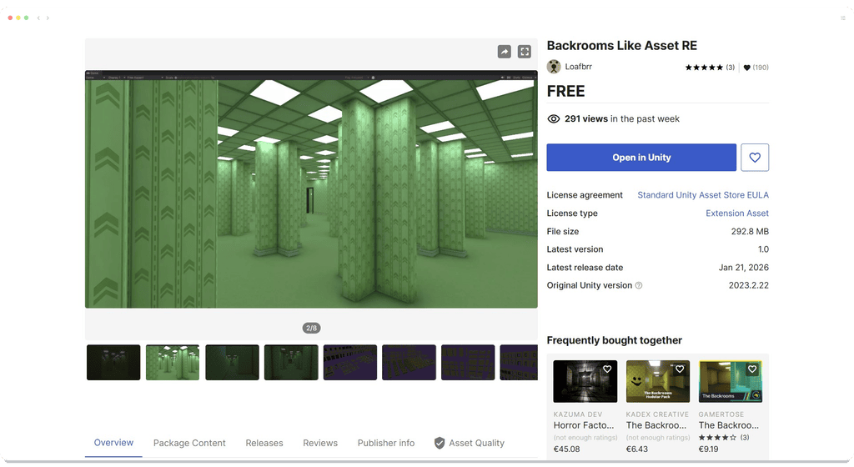This screenshot has width=854, height=467.
Task: Switch to the Reviews tab
Action: tap(320, 443)
